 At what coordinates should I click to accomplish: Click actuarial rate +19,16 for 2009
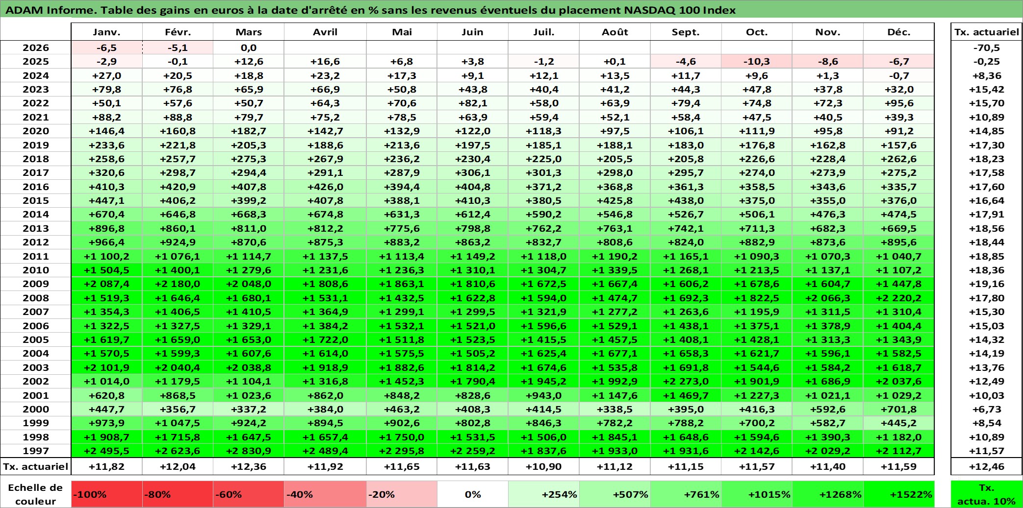click(987, 284)
